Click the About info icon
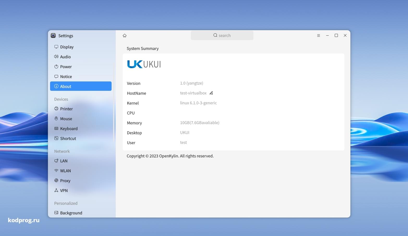Viewport: 408px width, 236px height. click(56, 86)
